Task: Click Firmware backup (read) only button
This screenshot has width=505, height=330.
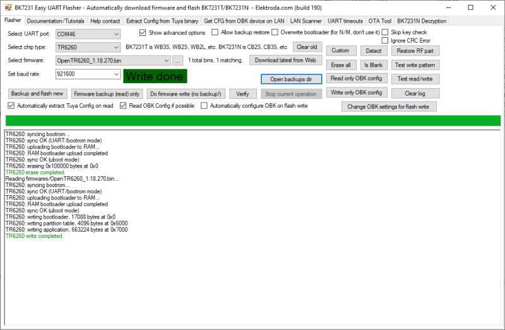Action: (x=107, y=94)
